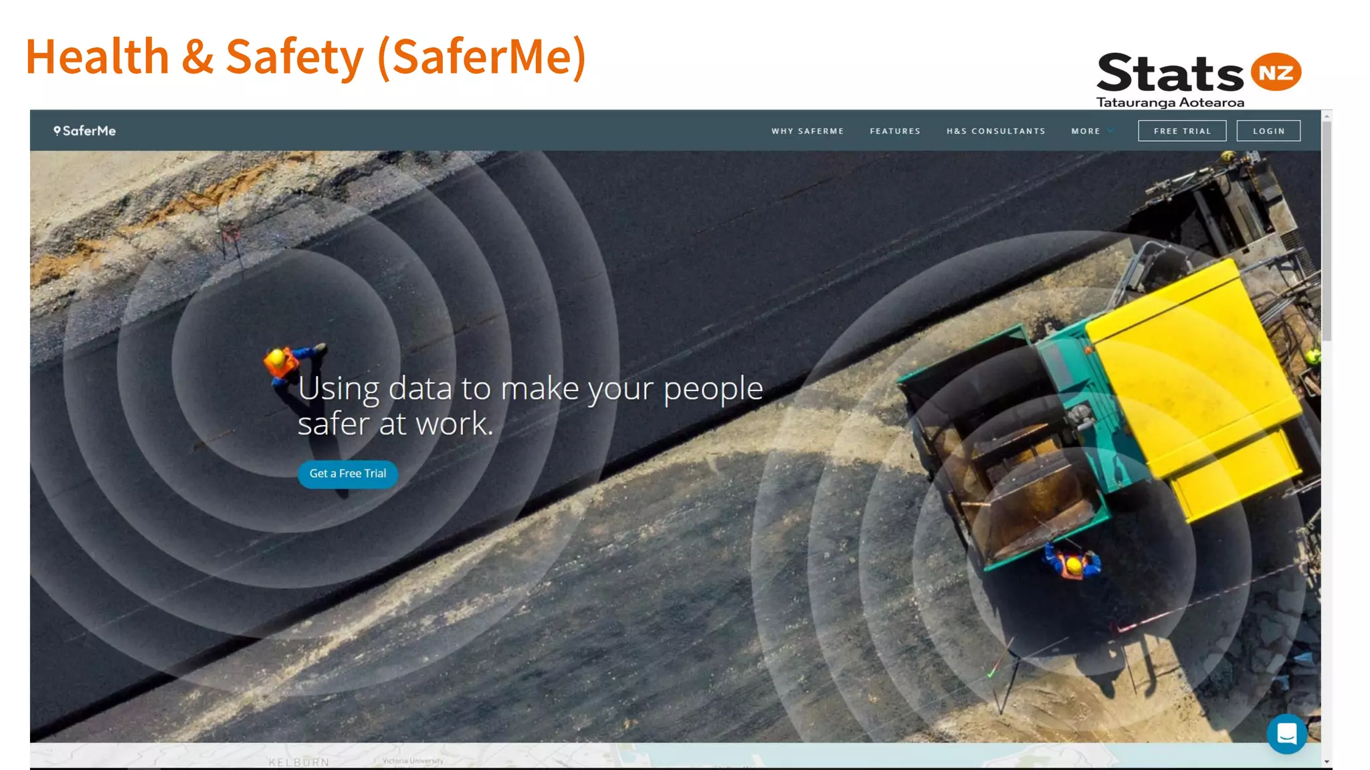
Task: Click the SaferMe logo in the navbar
Action: point(85,131)
